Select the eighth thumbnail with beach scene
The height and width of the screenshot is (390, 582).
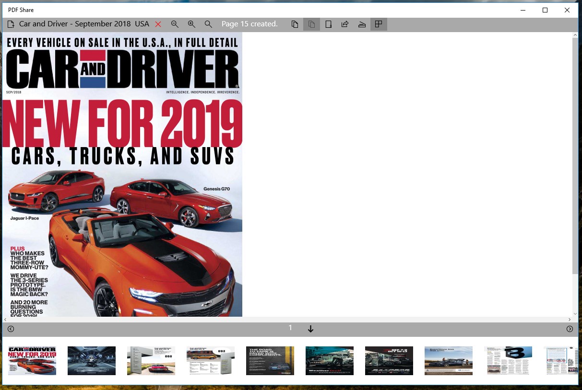(x=449, y=360)
